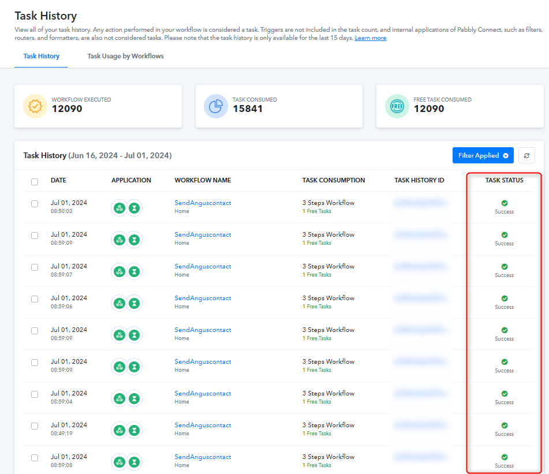
Task: Tick the checkbox for the 08:59:06 row
Action: (35, 299)
